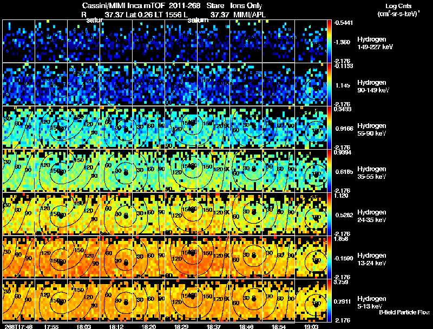Image resolution: width=433 pixels, height=329 pixels.
Task: Click the 0.5282 color scale value
Action: pos(344,215)
